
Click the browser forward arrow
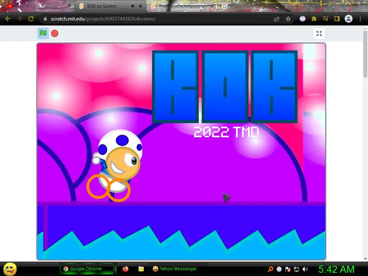click(19, 19)
